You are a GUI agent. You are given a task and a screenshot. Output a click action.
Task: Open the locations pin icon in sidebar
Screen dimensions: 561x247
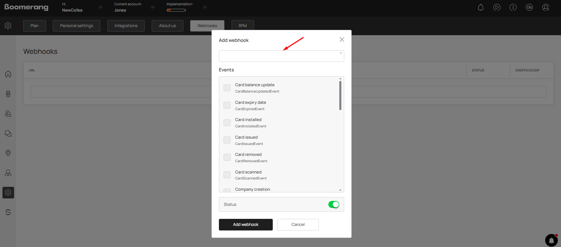click(x=8, y=153)
